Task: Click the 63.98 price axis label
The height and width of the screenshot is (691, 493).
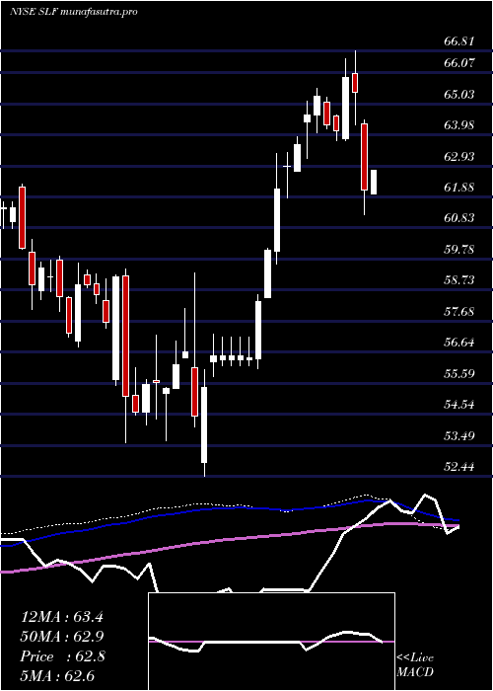Action: pyautogui.click(x=459, y=125)
